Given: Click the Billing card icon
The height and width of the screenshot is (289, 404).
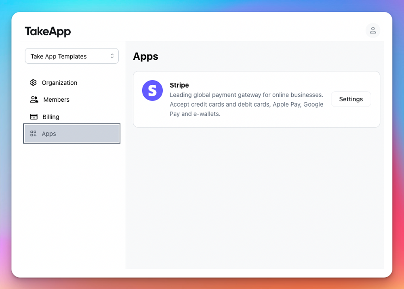Looking at the screenshot, I should tap(34, 117).
